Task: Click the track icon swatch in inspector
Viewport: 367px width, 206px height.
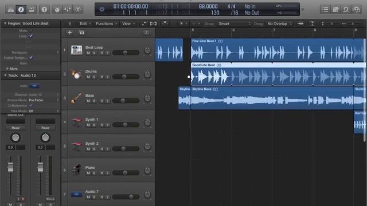Action: (34, 86)
